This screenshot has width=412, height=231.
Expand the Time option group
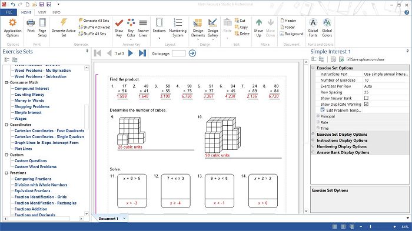point(318,128)
